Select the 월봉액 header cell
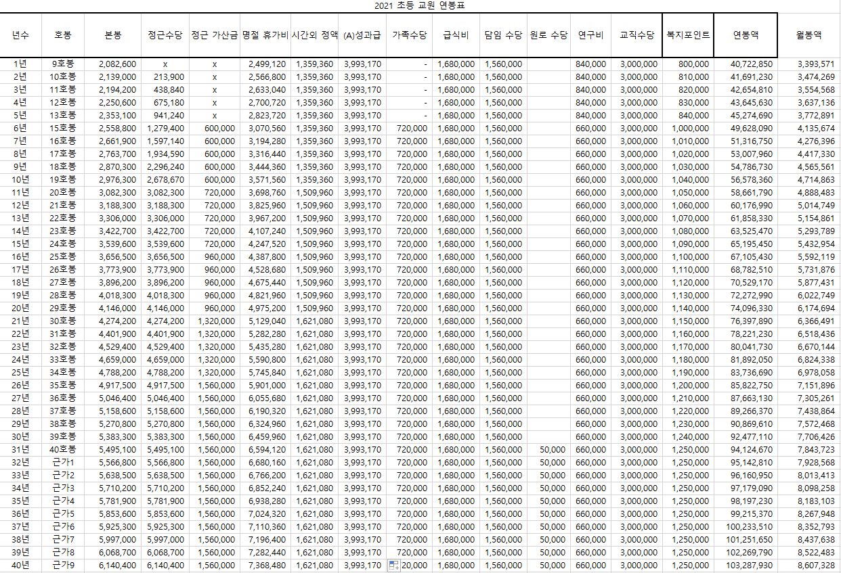This screenshot has width=841, height=573. [808, 35]
